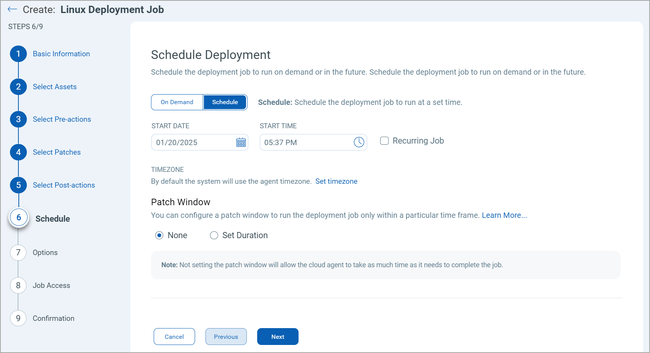Click step 7 circle for Options
The width and height of the screenshot is (650, 353).
[18, 252]
